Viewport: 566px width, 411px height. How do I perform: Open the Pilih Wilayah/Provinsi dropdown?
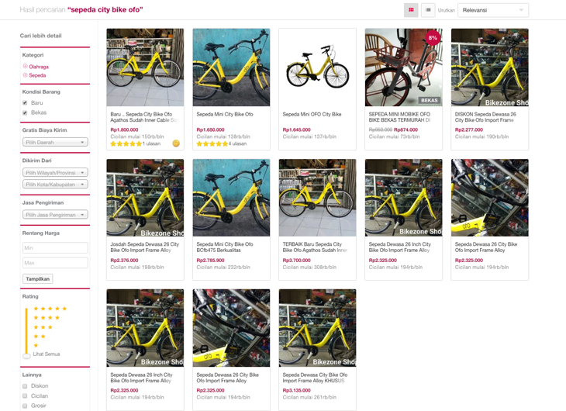pyautogui.click(x=55, y=172)
